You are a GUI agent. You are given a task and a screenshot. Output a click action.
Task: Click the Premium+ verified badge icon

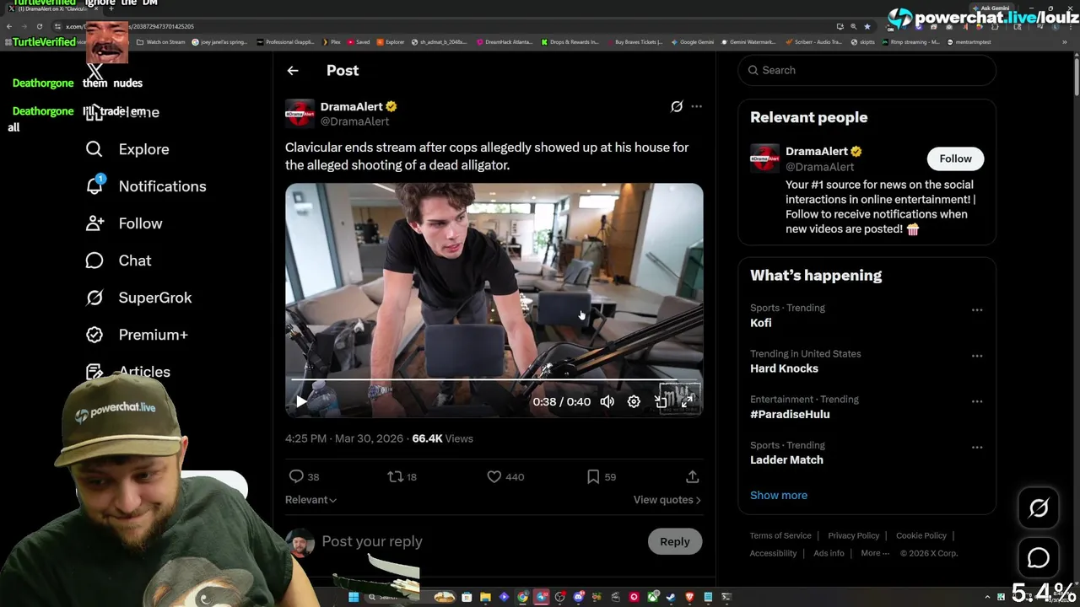click(x=94, y=335)
